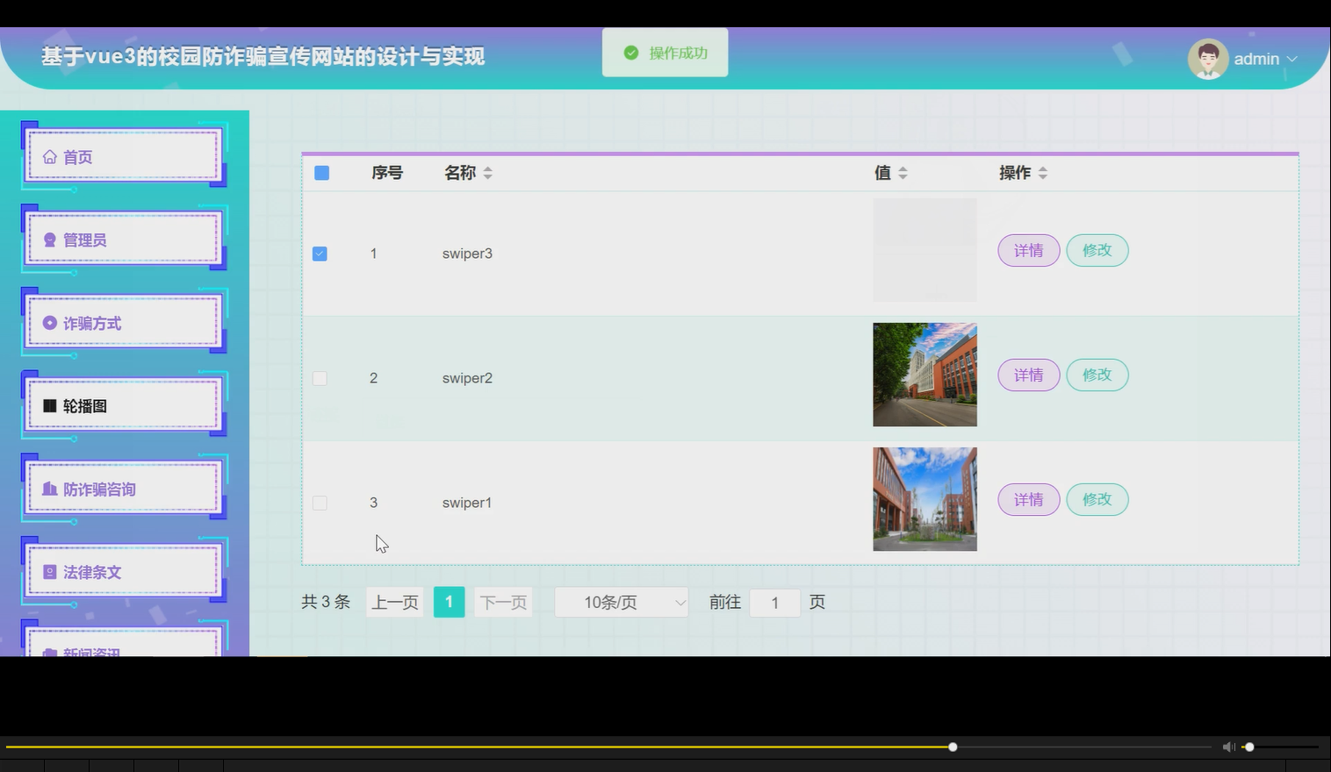Screen dimensions: 1331x772
Task: Open 首页 in the sidebar
Action: tap(124, 156)
